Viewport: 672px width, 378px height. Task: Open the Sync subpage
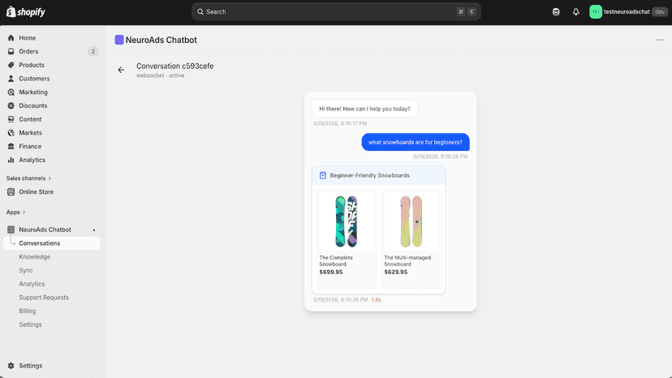point(26,270)
